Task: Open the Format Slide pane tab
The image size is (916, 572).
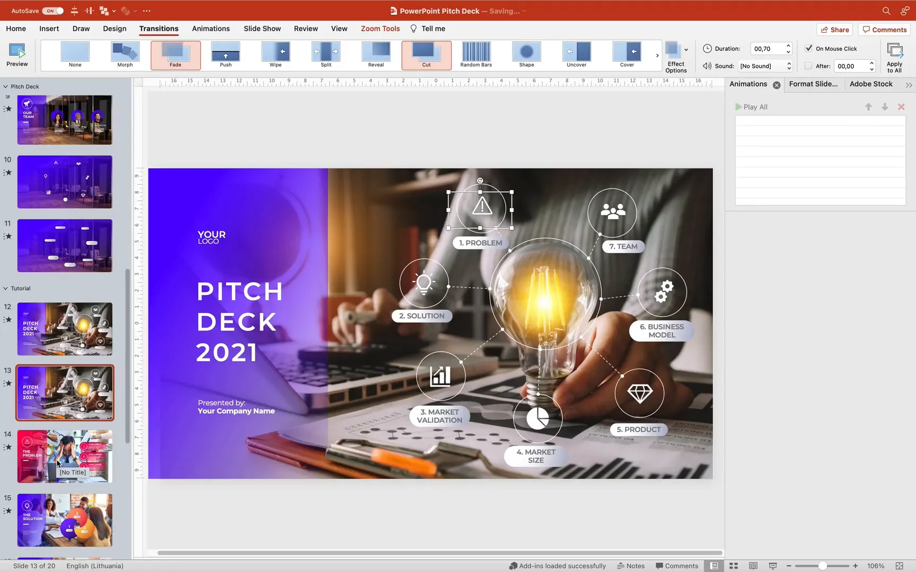Action: pyautogui.click(x=814, y=84)
